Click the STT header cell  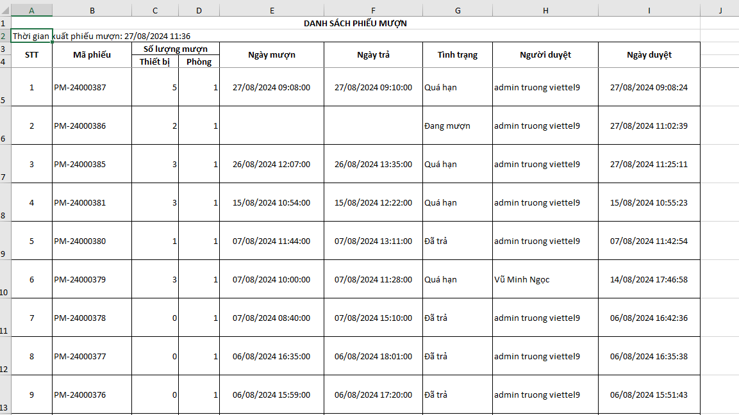pos(31,54)
